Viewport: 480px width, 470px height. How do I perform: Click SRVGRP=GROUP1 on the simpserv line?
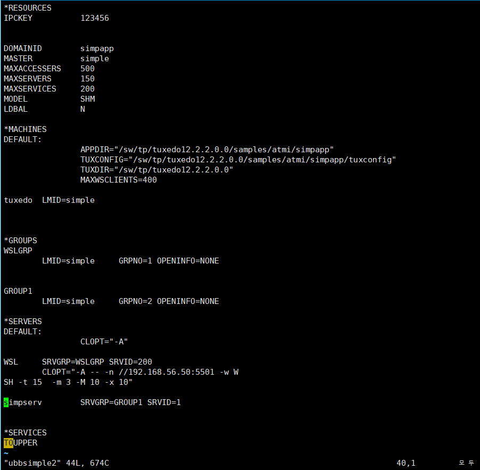pyautogui.click(x=111, y=402)
